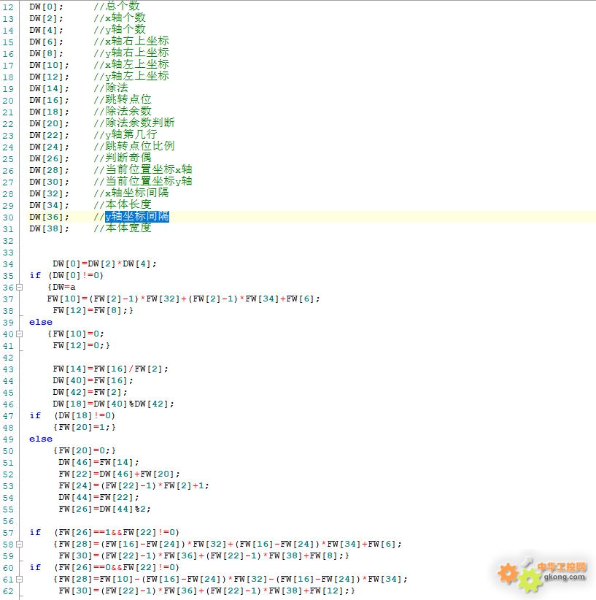The image size is (596, 600).
Task: Click the 'FW[10]=(FW[2]-1)*FW[32]+...' statement on line 37
Action: [184, 299]
